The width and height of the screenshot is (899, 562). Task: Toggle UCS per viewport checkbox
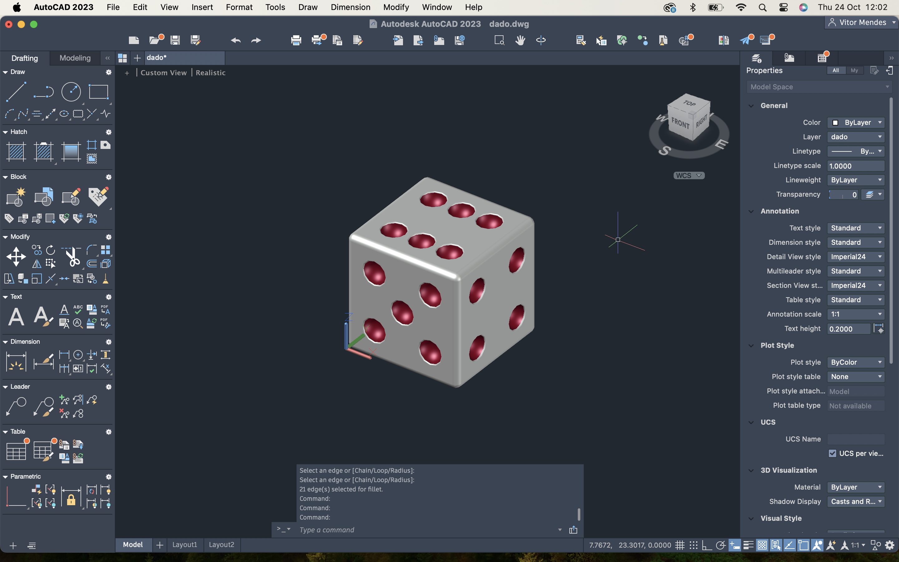(832, 453)
